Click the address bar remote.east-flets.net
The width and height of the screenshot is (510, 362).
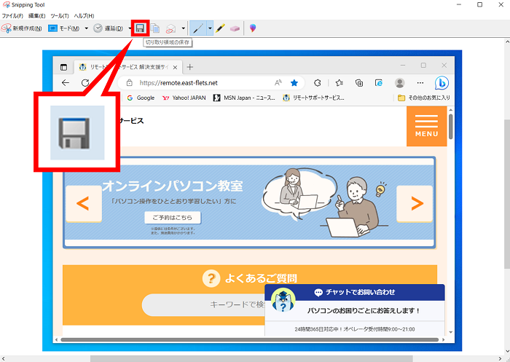pyautogui.click(x=178, y=83)
